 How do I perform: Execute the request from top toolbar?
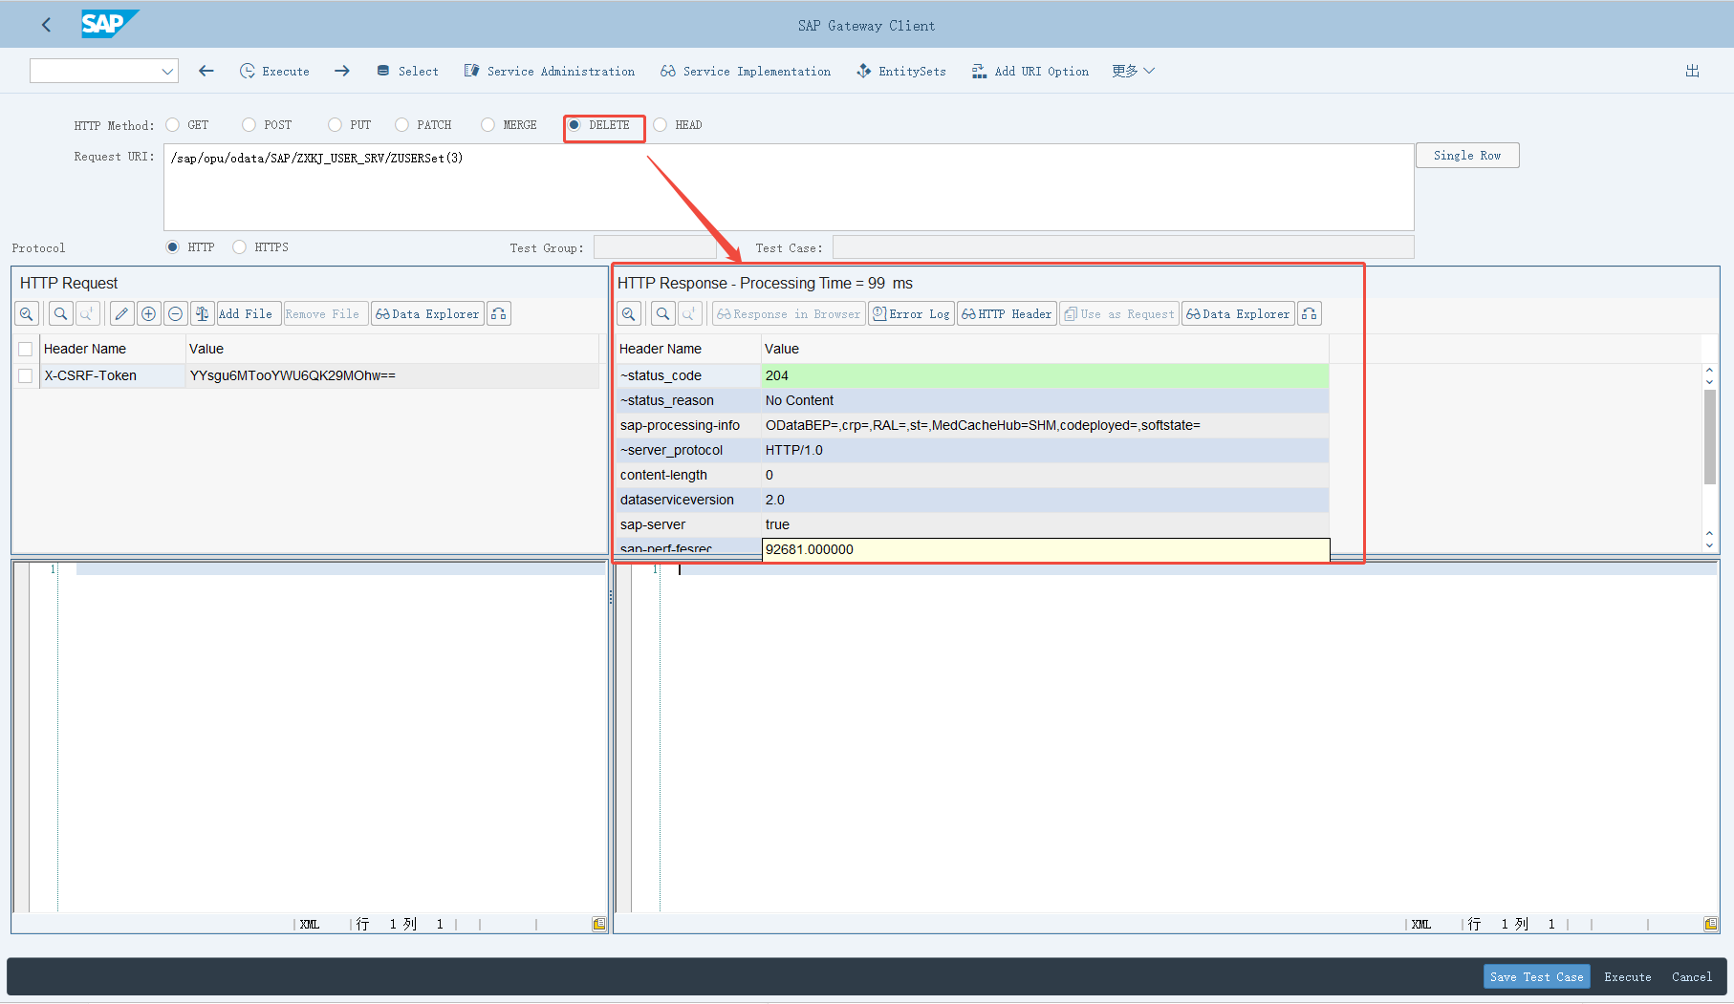[x=274, y=71]
